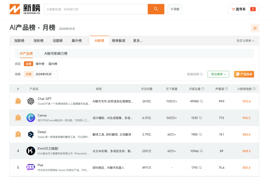Click the 数据说明 label
Screen dimensions: 274x177
(193, 74)
